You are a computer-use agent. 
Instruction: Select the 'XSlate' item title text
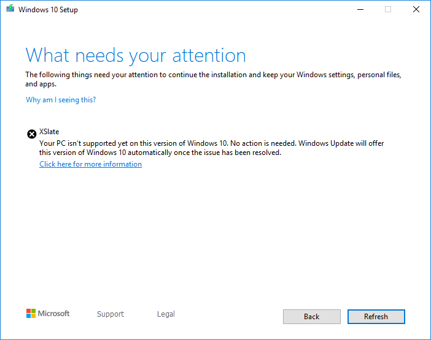(x=49, y=132)
